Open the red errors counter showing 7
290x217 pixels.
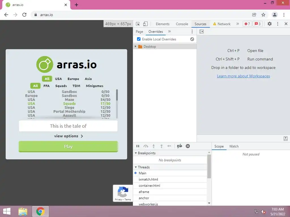point(247,24)
